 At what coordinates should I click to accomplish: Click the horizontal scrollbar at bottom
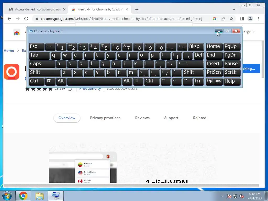(131, 186)
